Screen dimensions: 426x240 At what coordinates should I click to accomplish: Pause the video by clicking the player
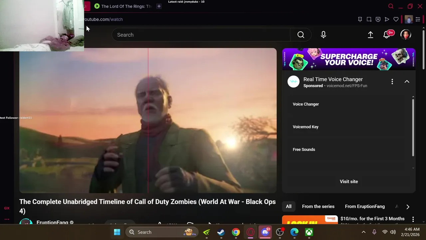(x=148, y=121)
